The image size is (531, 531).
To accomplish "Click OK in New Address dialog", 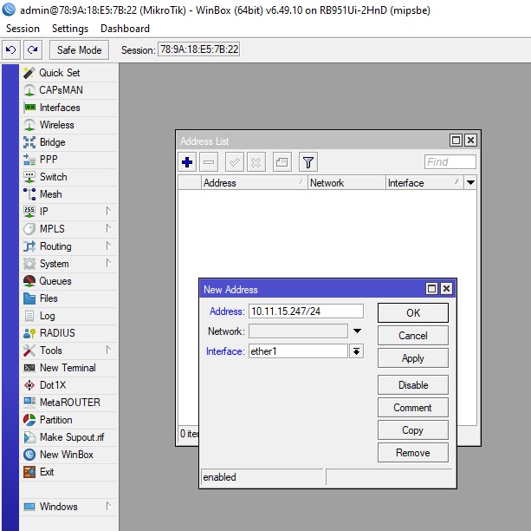I will (x=413, y=312).
